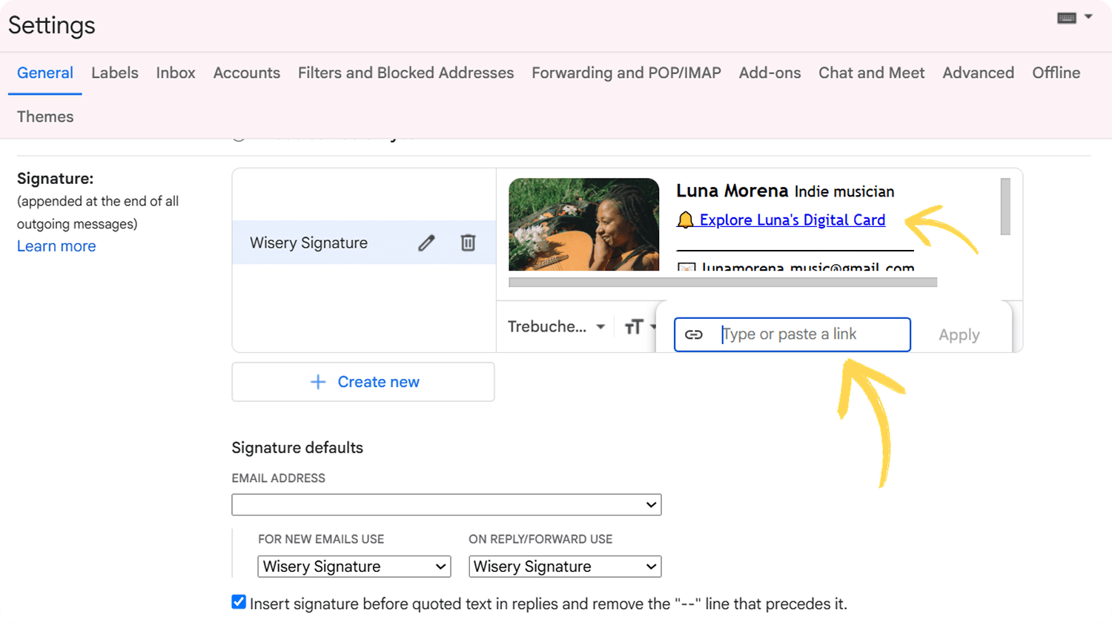Image resolution: width=1112 pixels, height=623 pixels.
Task: Open the Add-ons tab
Action: pyautogui.click(x=770, y=73)
